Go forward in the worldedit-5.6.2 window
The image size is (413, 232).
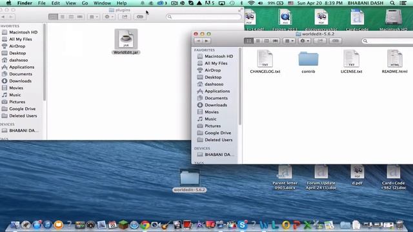pyautogui.click(x=206, y=41)
